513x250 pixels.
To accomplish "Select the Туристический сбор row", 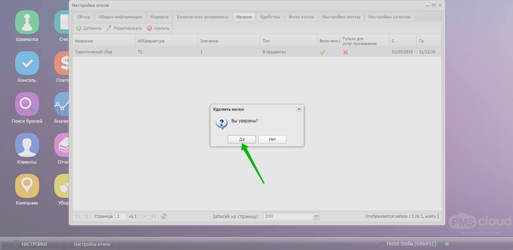I will point(257,52).
